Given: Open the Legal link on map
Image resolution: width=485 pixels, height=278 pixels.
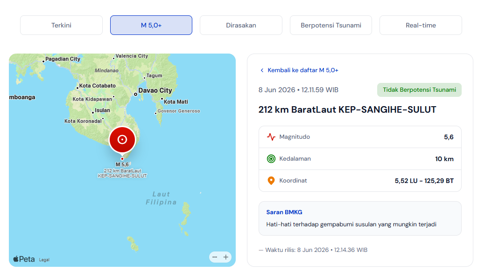Looking at the screenshot, I should (44, 260).
